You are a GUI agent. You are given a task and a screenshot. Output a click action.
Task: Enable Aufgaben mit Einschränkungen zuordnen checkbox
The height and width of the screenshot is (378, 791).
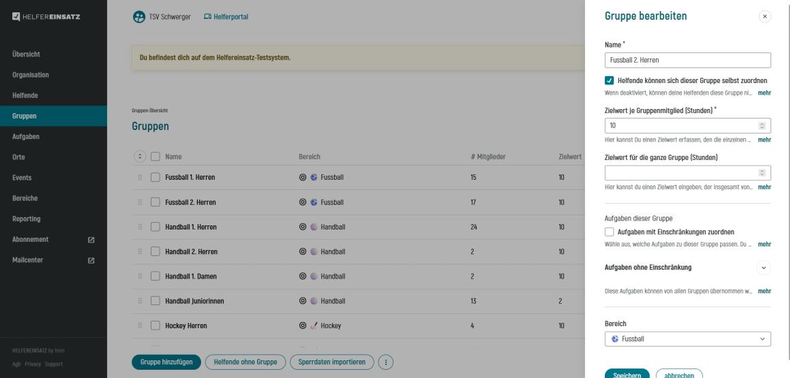point(610,232)
